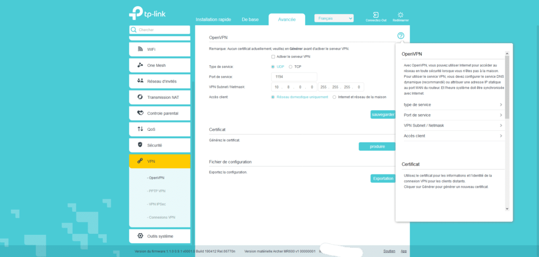Open the Français language dropdown
539x257 pixels.
pyautogui.click(x=334, y=18)
